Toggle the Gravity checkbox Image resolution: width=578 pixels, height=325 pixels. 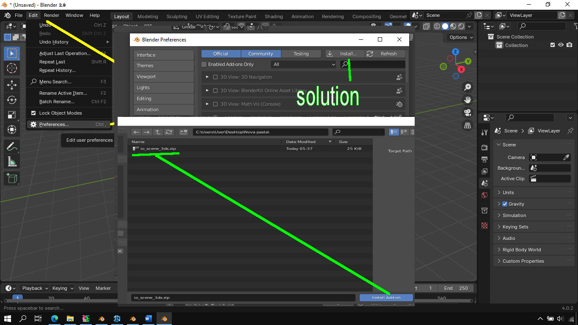click(x=505, y=204)
